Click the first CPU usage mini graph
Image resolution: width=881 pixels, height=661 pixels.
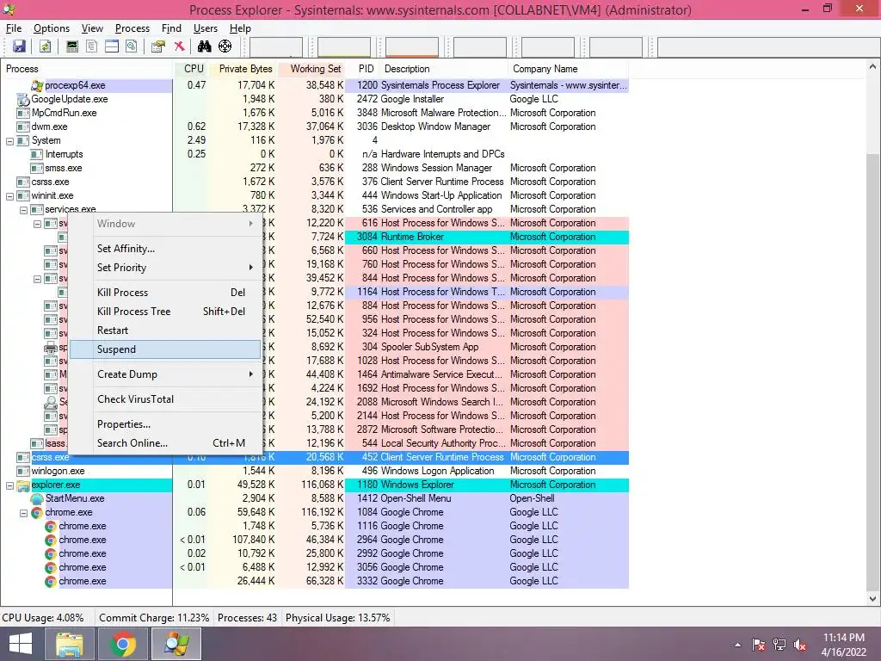click(x=276, y=47)
